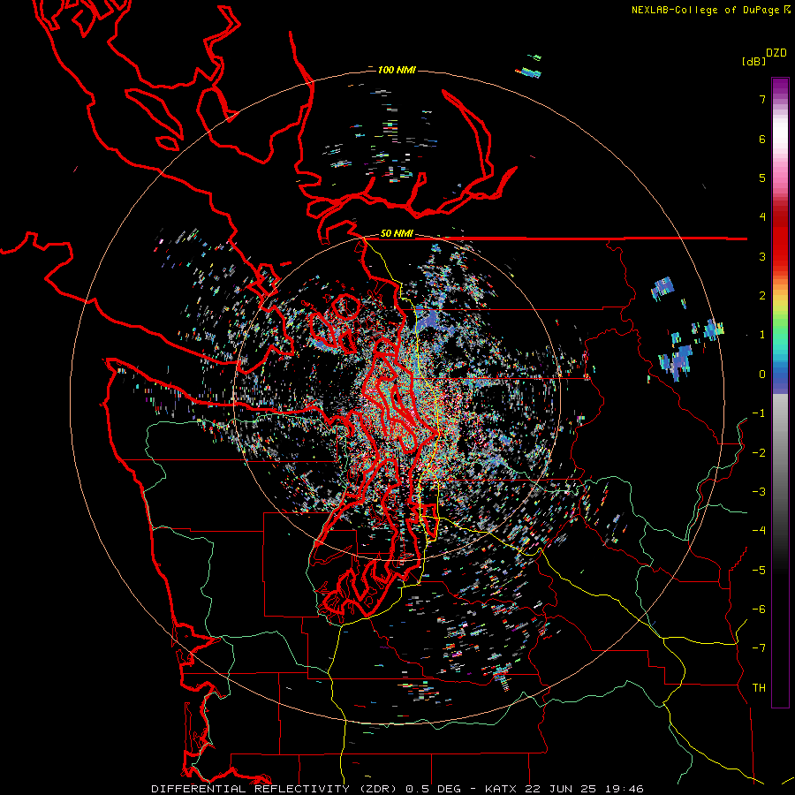Click the 1 value on color scale

(x=762, y=335)
